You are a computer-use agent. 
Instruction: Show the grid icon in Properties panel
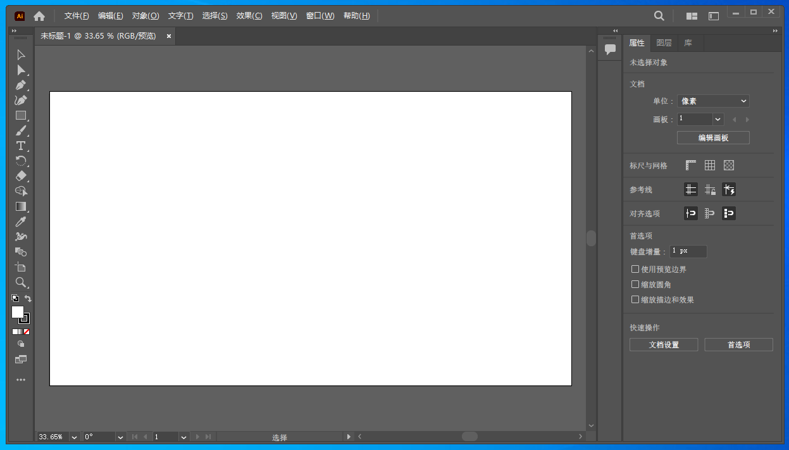(x=710, y=165)
